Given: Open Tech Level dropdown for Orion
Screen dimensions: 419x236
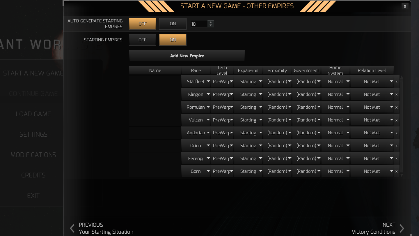Looking at the screenshot, I should tap(222, 146).
